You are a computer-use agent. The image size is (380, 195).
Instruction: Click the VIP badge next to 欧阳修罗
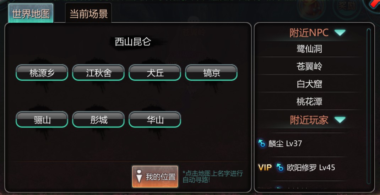click(x=265, y=167)
